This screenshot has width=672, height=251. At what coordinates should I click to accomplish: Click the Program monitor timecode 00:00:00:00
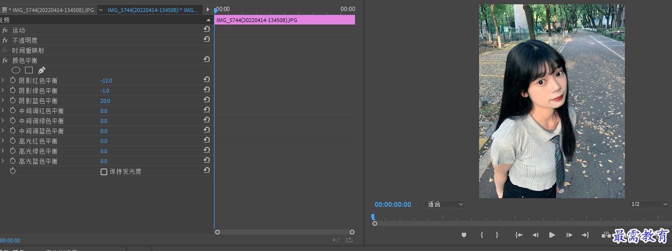click(393, 204)
